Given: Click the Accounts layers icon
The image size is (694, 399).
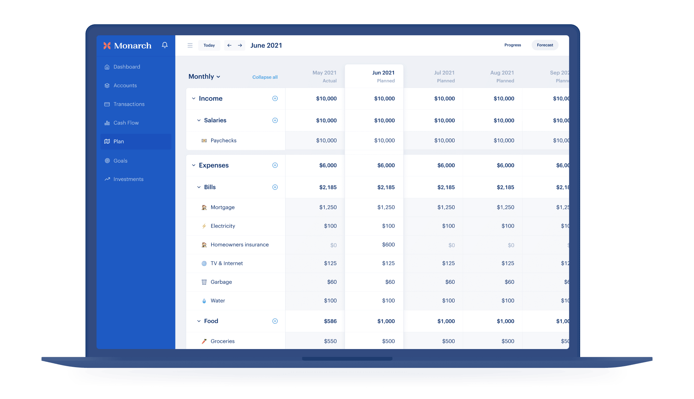Looking at the screenshot, I should [x=107, y=86].
